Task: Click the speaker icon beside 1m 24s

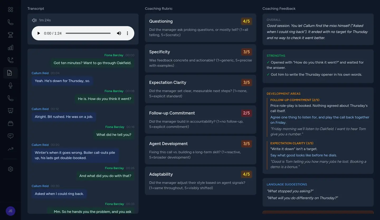Action: tap(34, 20)
